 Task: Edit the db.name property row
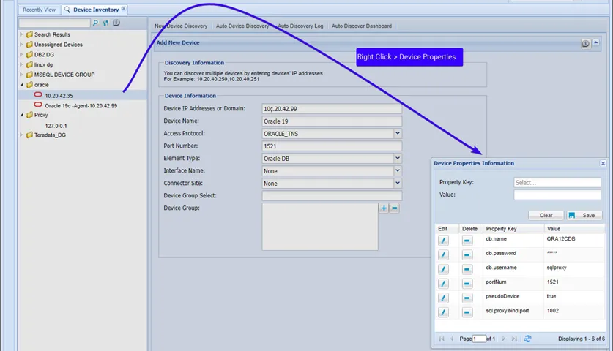(x=443, y=241)
